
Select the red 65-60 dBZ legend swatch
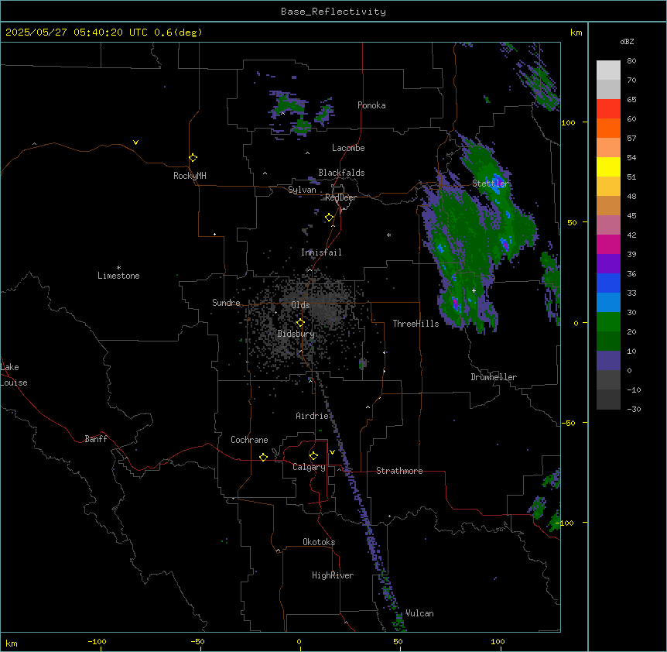coord(608,109)
